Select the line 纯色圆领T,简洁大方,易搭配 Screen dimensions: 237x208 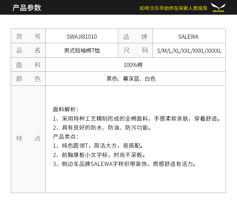98,146
